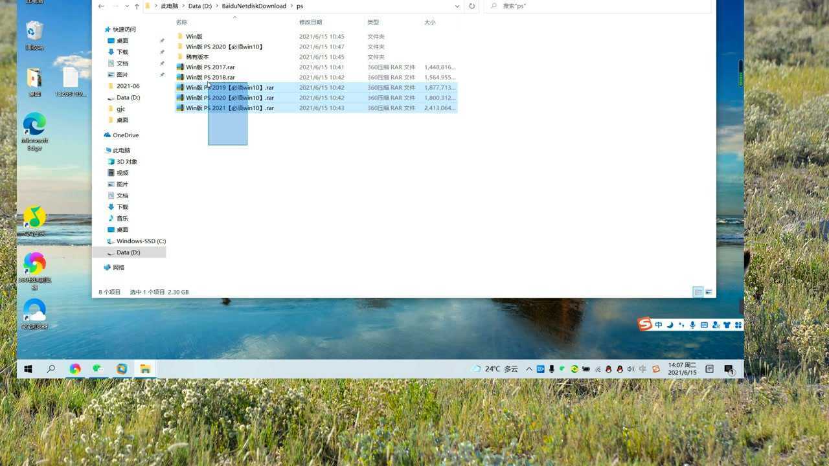Image resolution: width=829 pixels, height=466 pixels.
Task: Select the Win版 PS 2017.rar file
Action: pos(210,67)
